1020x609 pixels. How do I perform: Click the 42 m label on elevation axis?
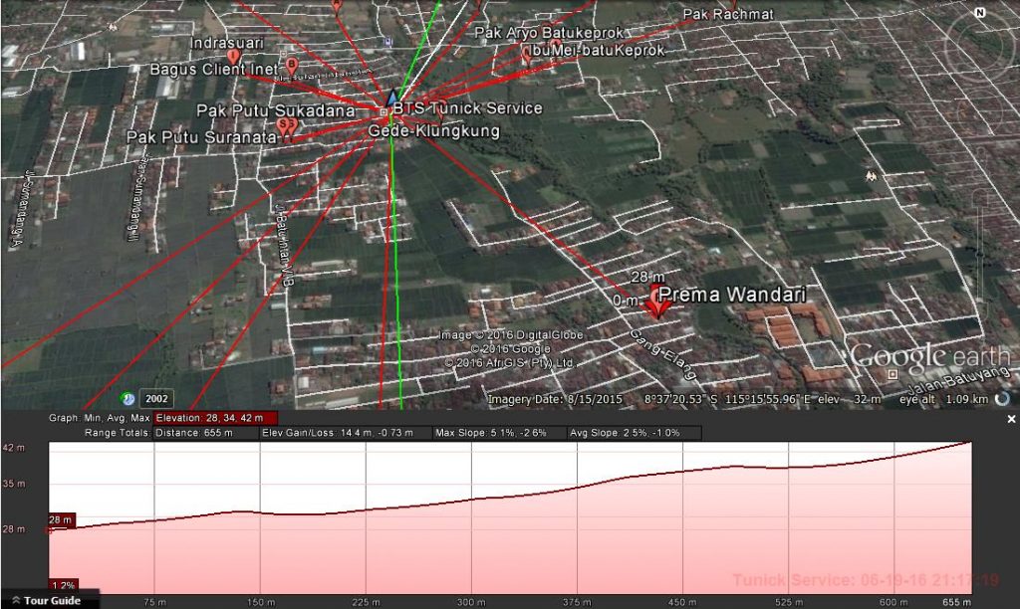tap(14, 448)
